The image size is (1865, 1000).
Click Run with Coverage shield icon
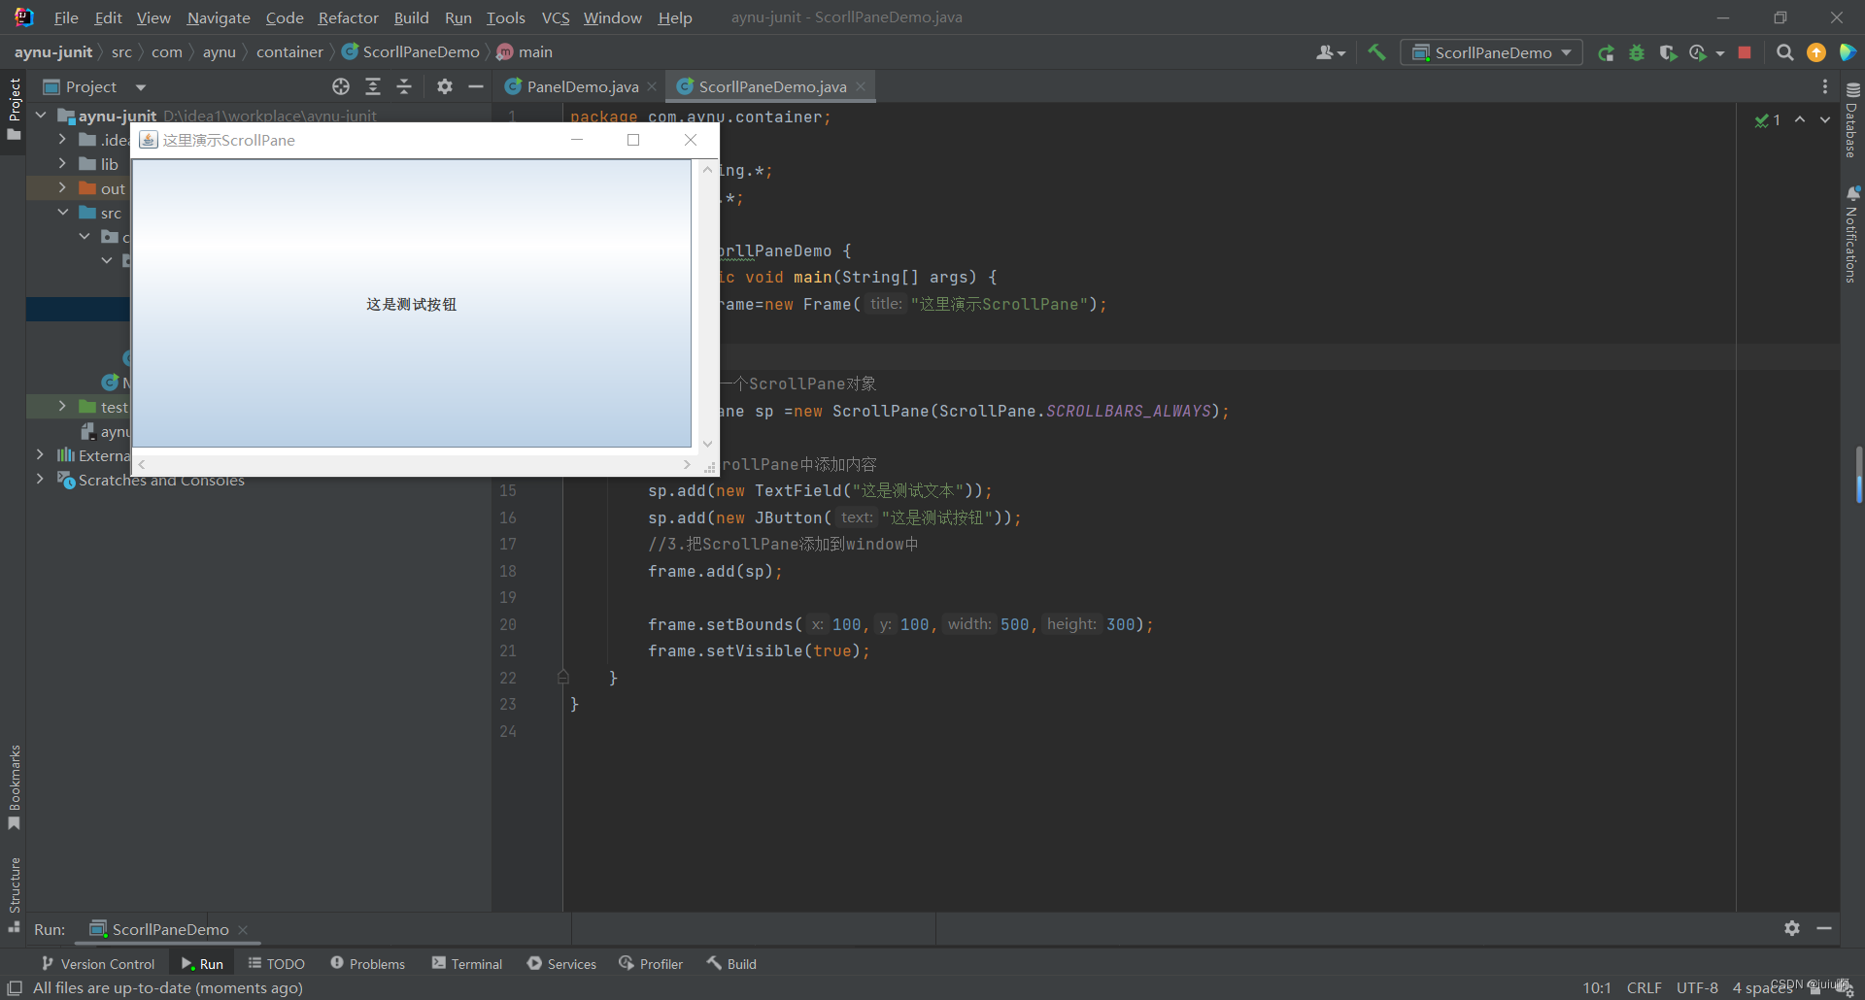(1668, 52)
